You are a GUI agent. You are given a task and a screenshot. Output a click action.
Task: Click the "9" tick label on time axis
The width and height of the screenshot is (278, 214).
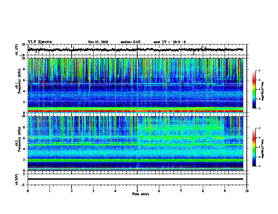[x=225, y=191]
